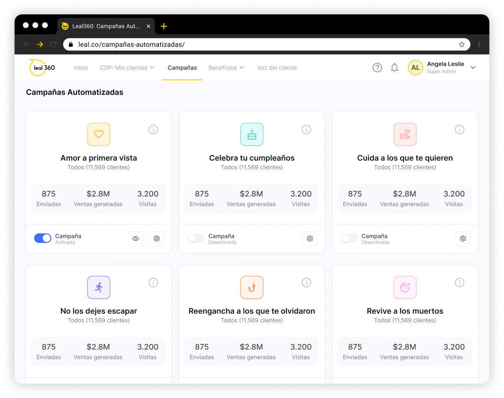Select the return arrow icon on Reengancha campaign
The width and height of the screenshot is (504, 398).
coord(252,287)
